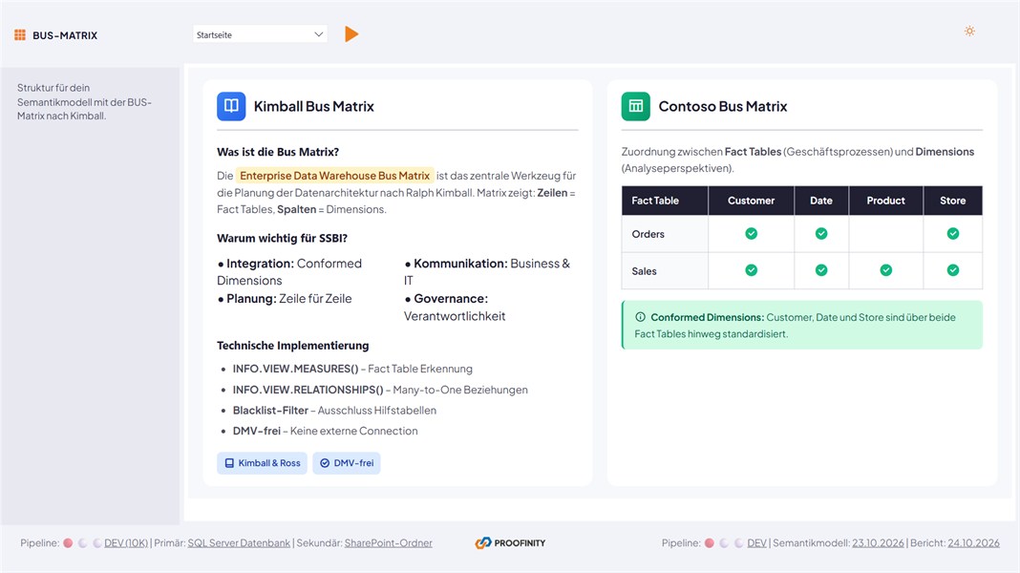Image resolution: width=1020 pixels, height=573 pixels.
Task: Click the Orders Date checkmark
Action: 821,233
